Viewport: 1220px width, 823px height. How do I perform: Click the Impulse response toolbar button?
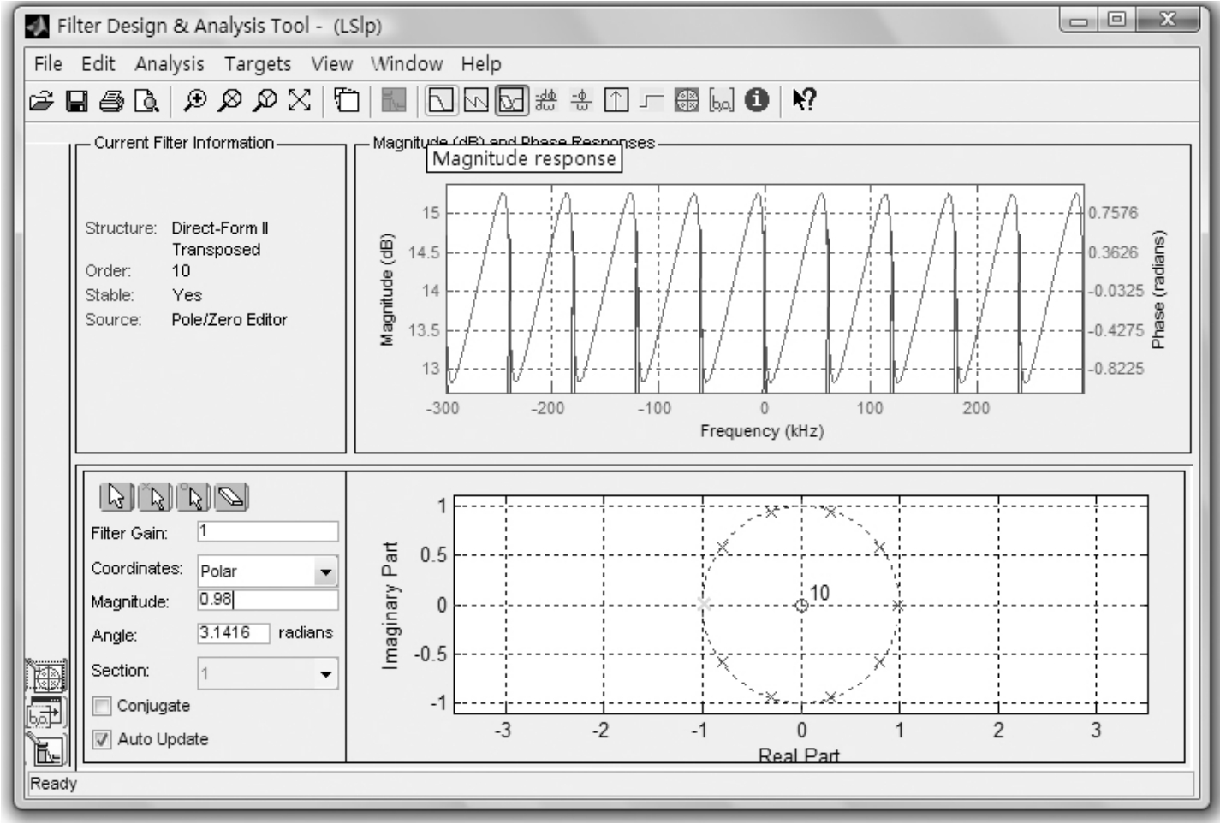click(x=616, y=101)
